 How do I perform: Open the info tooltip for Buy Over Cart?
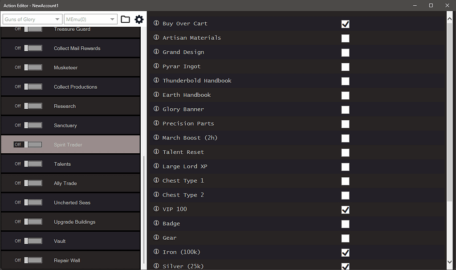pos(155,23)
